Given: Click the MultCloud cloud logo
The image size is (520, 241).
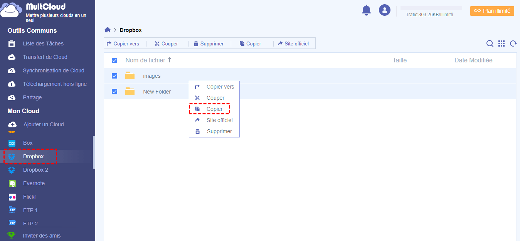Looking at the screenshot, I should click(11, 10).
